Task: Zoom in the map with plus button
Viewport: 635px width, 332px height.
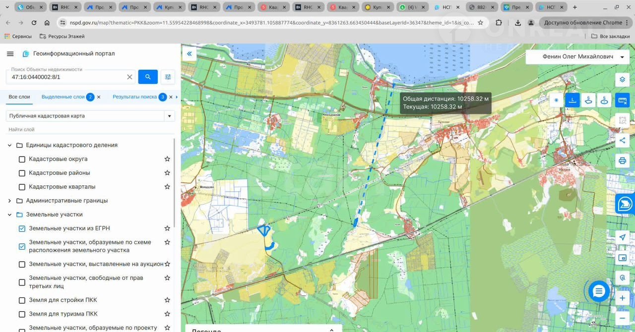Action: click(x=622, y=298)
